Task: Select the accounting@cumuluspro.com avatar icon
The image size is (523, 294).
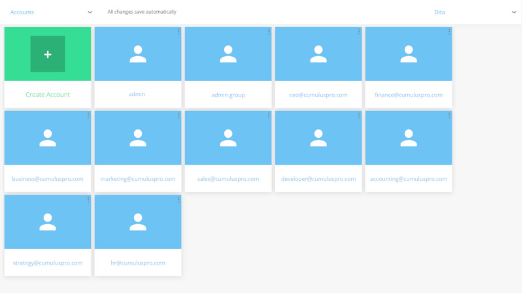Action: 409,138
